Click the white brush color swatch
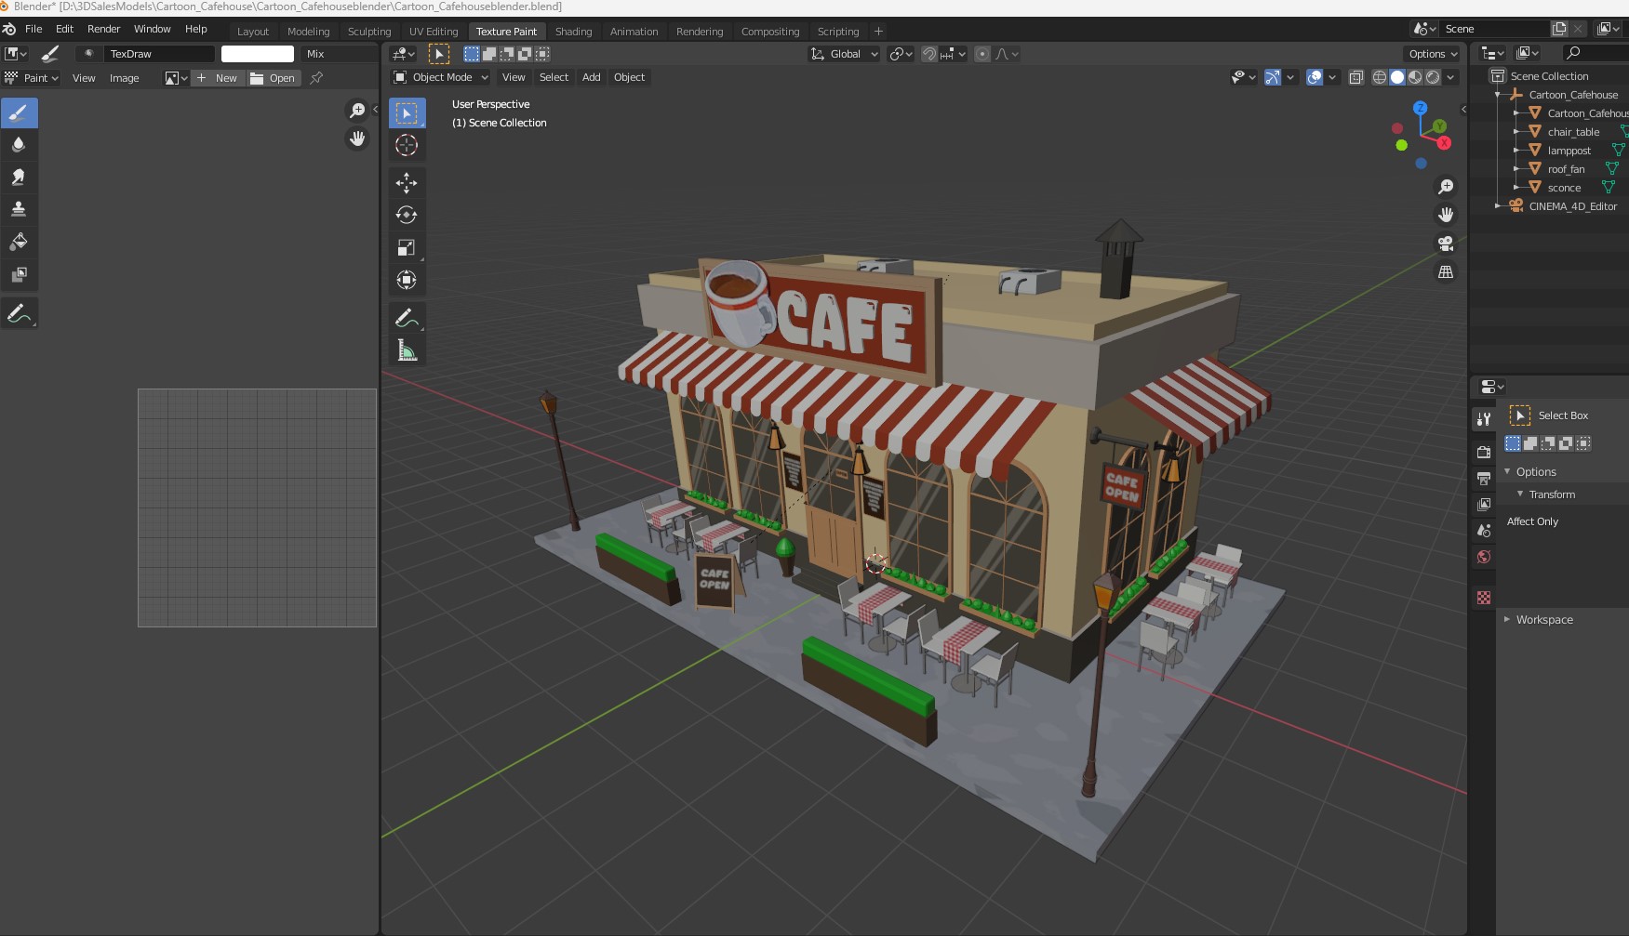The height and width of the screenshot is (936, 1629). coord(258,54)
